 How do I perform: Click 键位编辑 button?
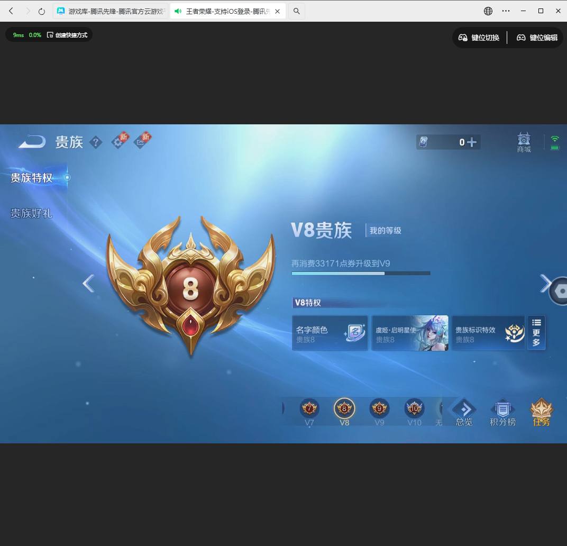point(537,38)
